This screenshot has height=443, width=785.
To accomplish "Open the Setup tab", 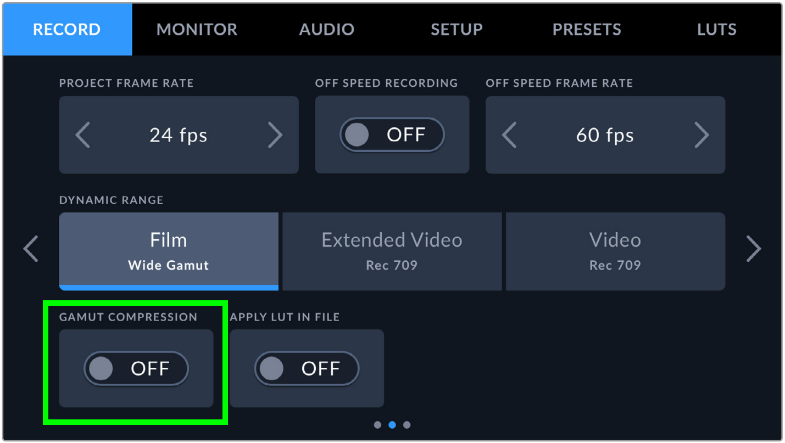I will click(x=456, y=30).
